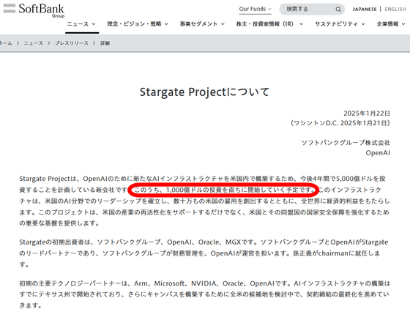
Task: Click 詳細 in the breadcrumb
Action: click(x=105, y=43)
